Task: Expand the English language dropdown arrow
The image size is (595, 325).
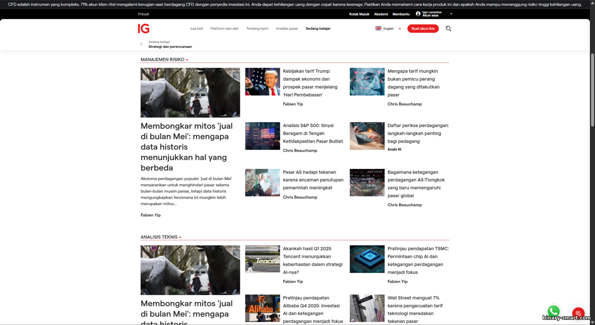Action: pos(400,29)
